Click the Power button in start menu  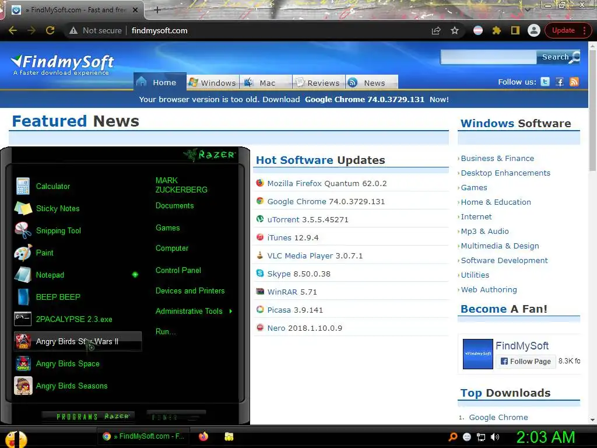pyautogui.click(x=176, y=416)
